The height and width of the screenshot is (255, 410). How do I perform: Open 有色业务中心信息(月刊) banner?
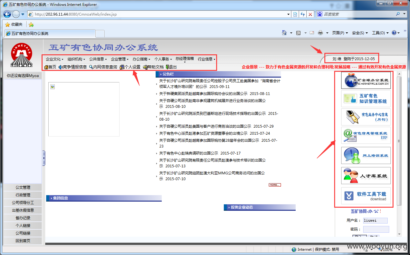coord(366,117)
